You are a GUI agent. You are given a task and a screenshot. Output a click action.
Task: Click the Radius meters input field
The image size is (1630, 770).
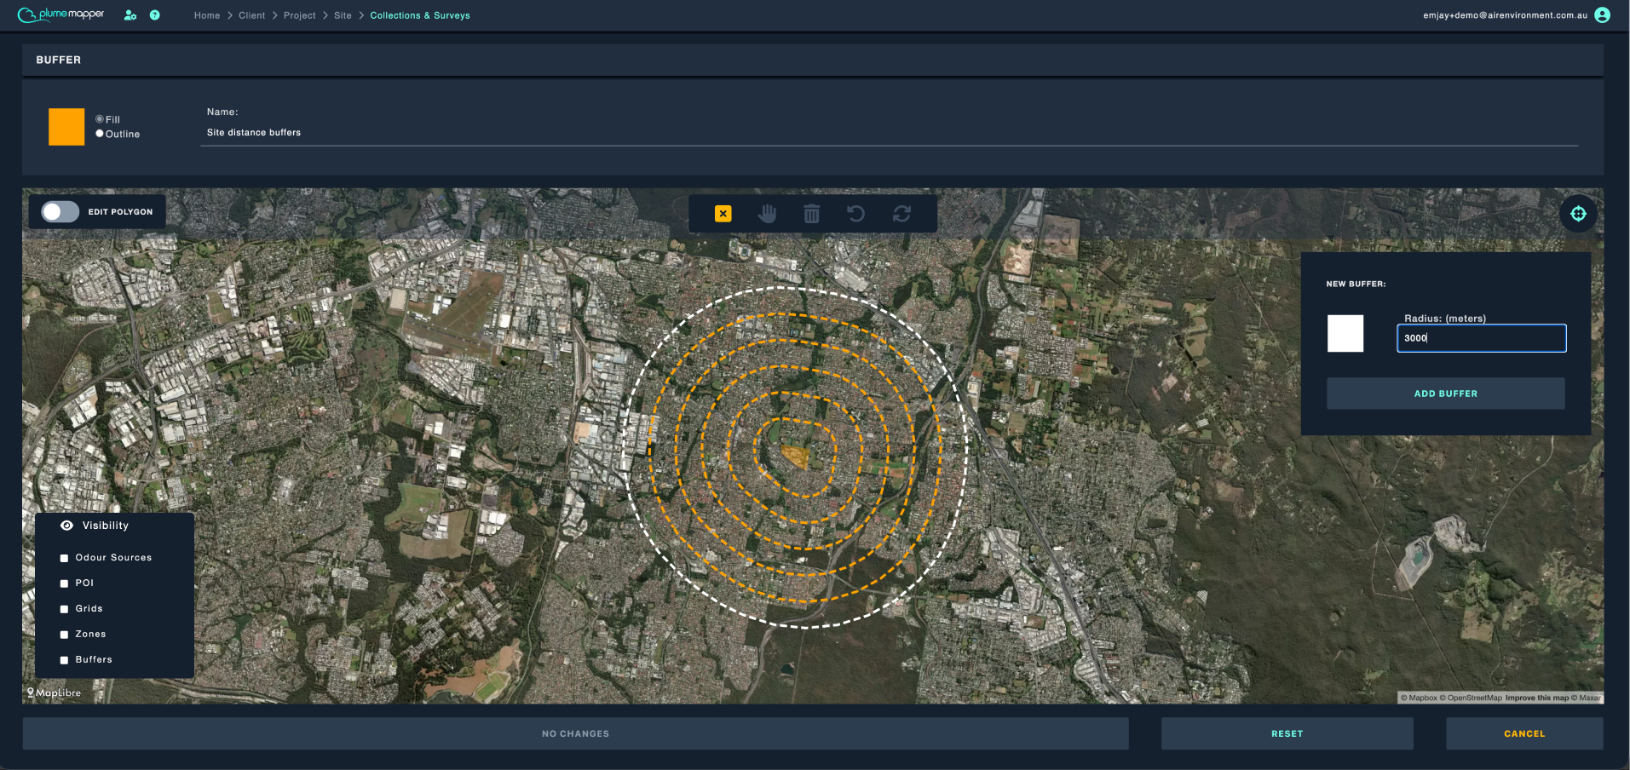coord(1481,338)
